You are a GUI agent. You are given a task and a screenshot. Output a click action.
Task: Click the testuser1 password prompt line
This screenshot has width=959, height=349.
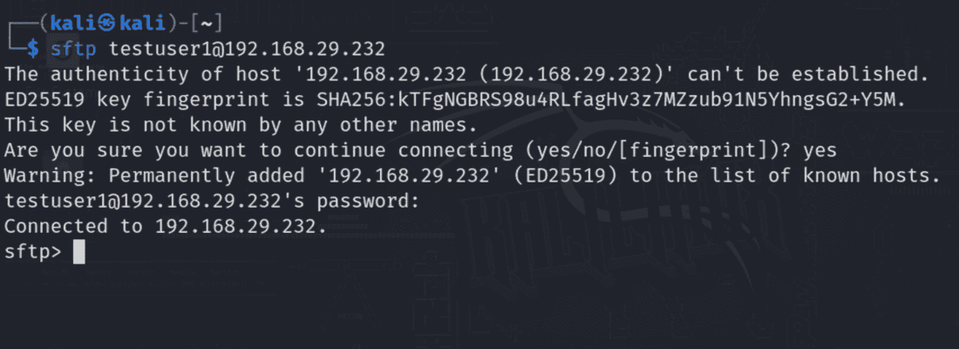(212, 202)
